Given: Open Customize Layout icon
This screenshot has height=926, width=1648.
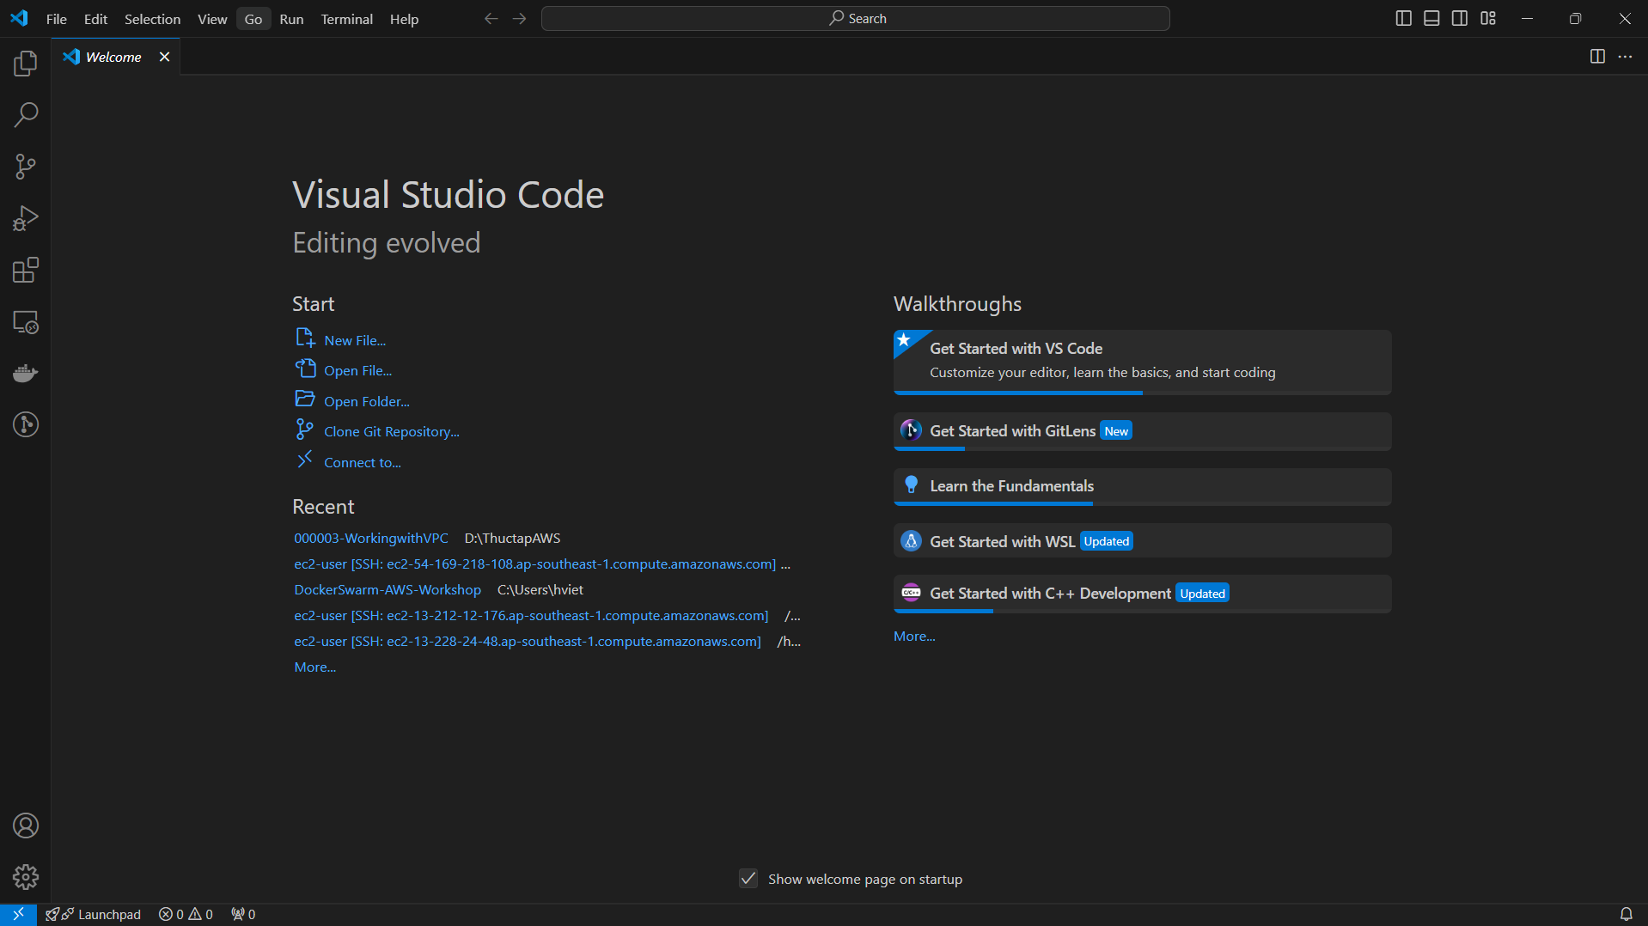Looking at the screenshot, I should pyautogui.click(x=1488, y=19).
